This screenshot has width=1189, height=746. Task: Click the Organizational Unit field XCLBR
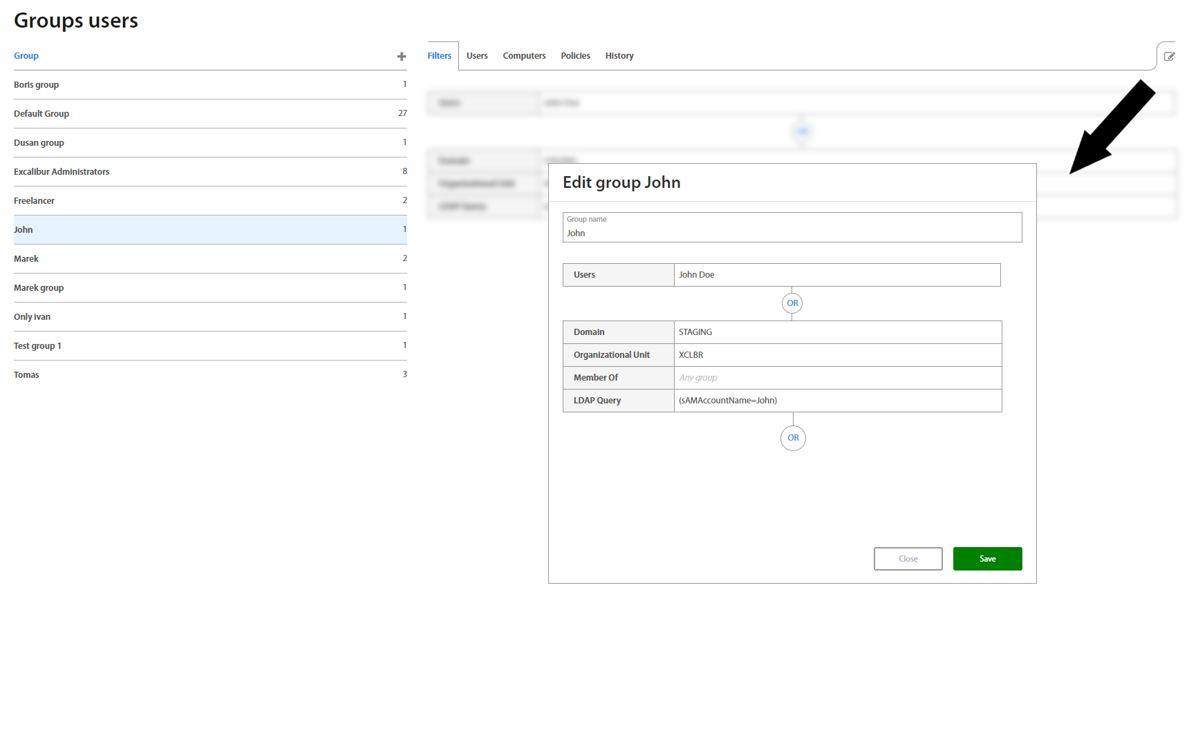837,355
